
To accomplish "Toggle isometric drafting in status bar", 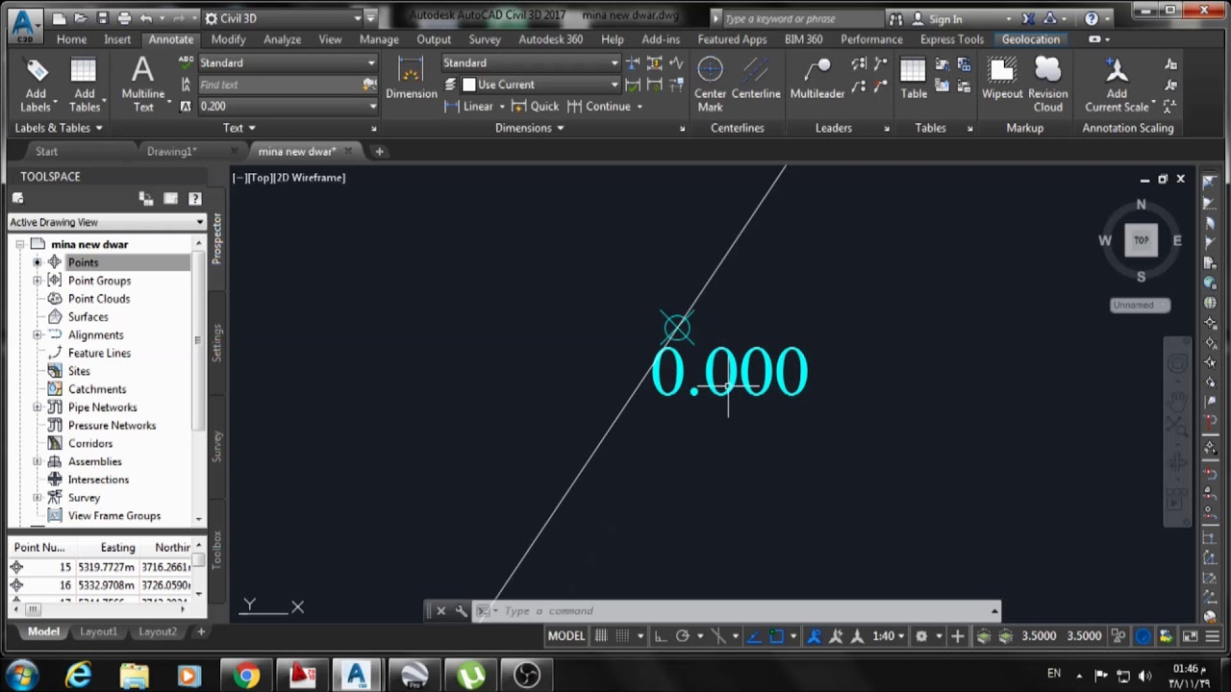I will tap(717, 636).
